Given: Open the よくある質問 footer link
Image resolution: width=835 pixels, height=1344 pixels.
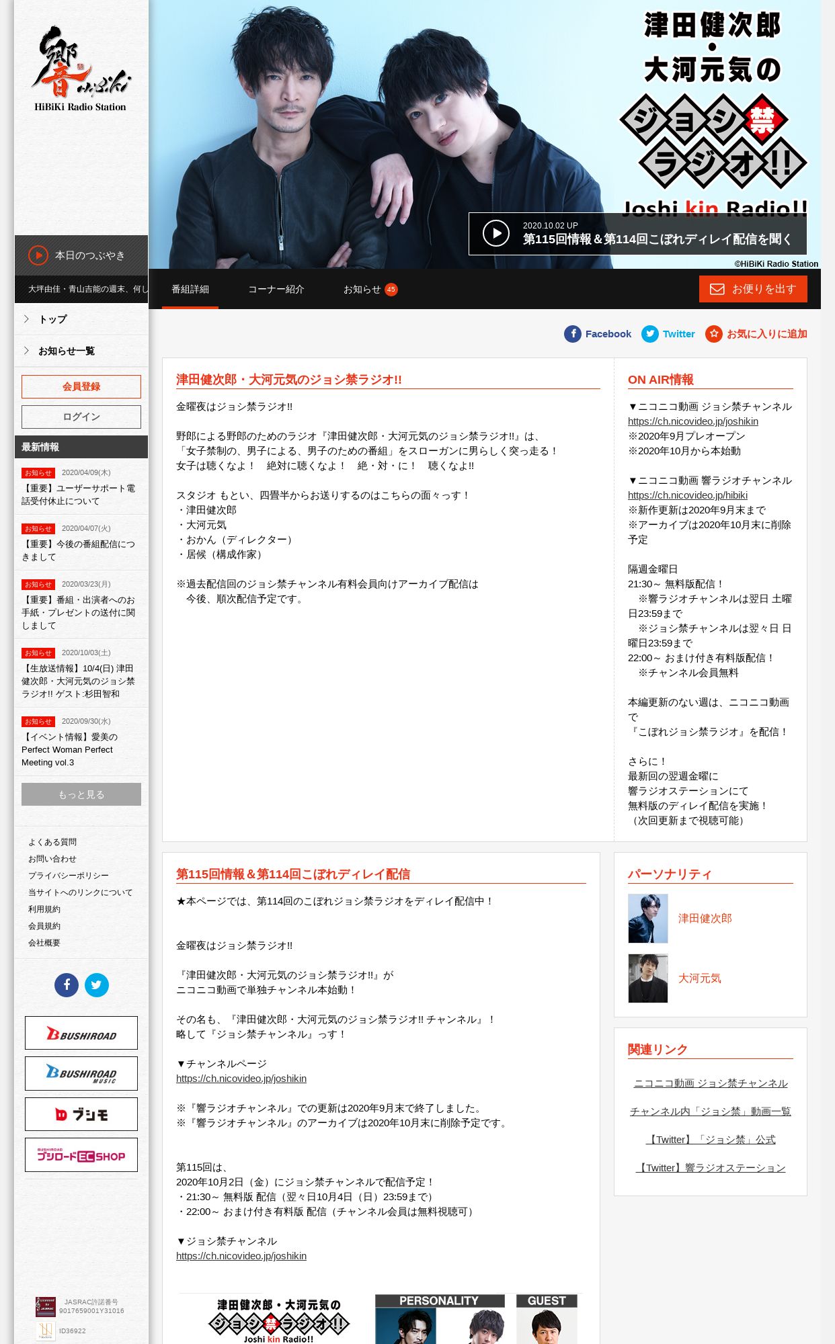Looking at the screenshot, I should (52, 842).
